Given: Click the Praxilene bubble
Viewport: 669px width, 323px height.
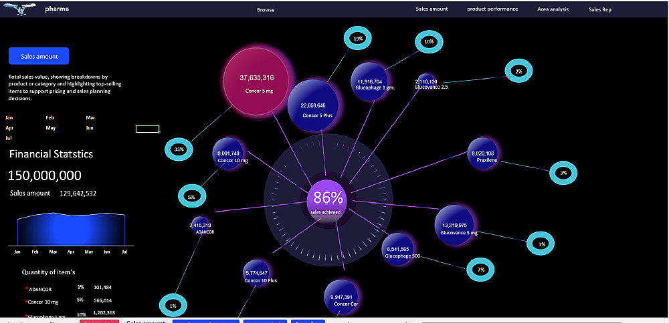Looking at the screenshot, I should (482, 153).
